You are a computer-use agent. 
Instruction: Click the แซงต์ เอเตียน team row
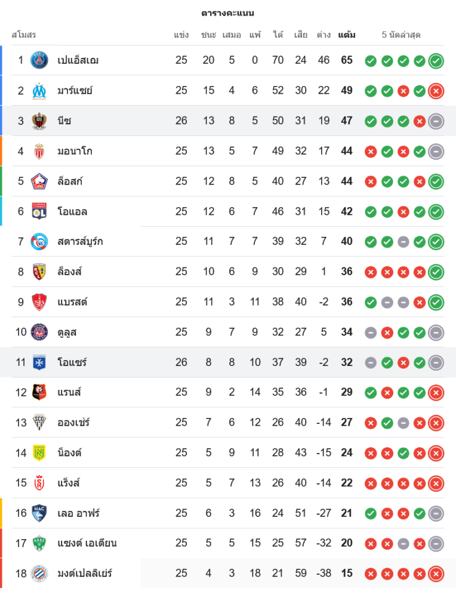(87, 543)
